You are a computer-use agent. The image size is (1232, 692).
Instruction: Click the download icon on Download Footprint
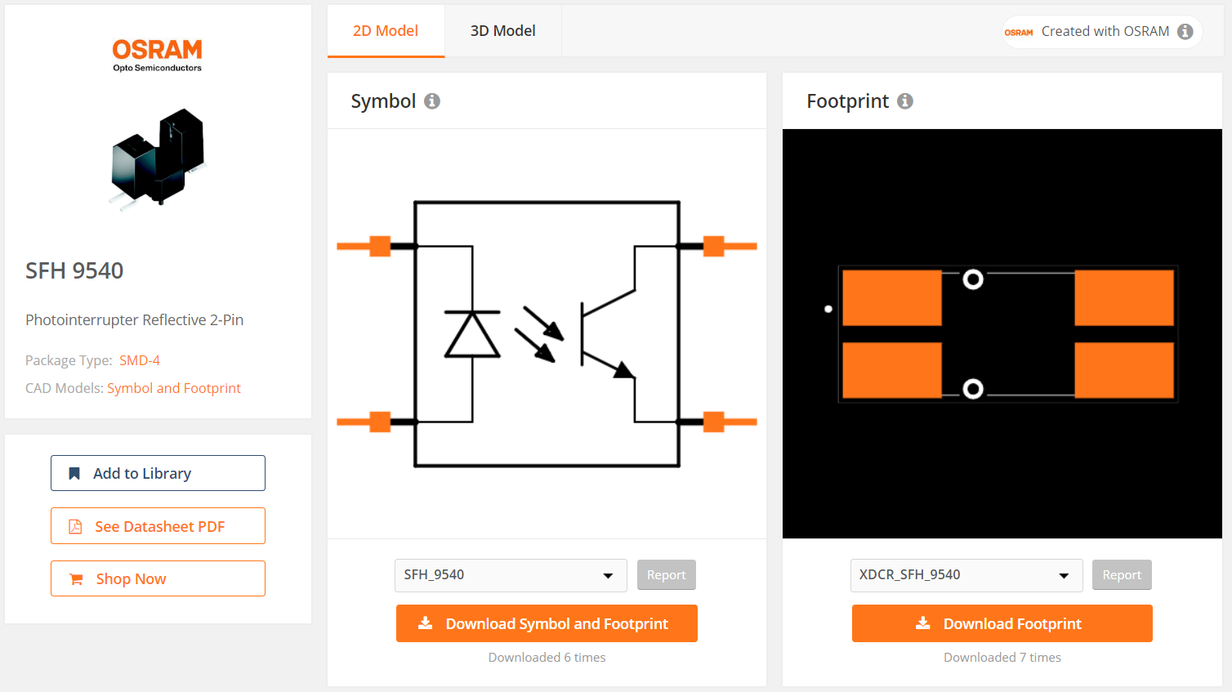(x=922, y=623)
